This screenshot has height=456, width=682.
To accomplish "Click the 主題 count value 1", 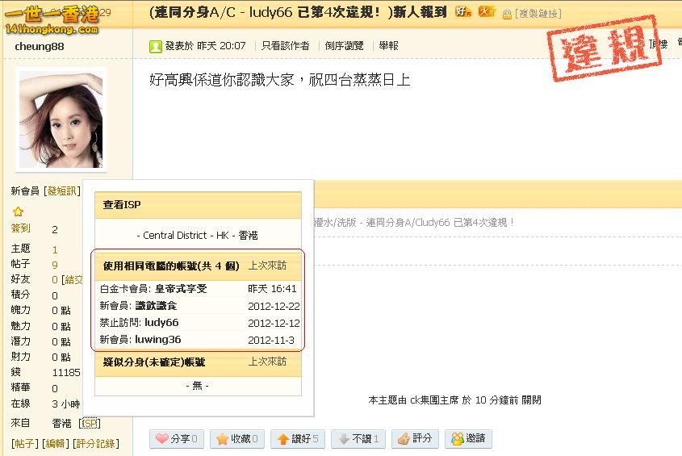I will click(x=55, y=249).
